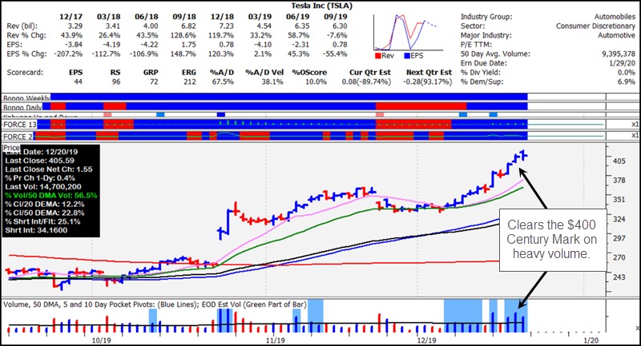
Task: Click the Next Qtr Est value -0.28(93.17%)
Action: pos(428,82)
